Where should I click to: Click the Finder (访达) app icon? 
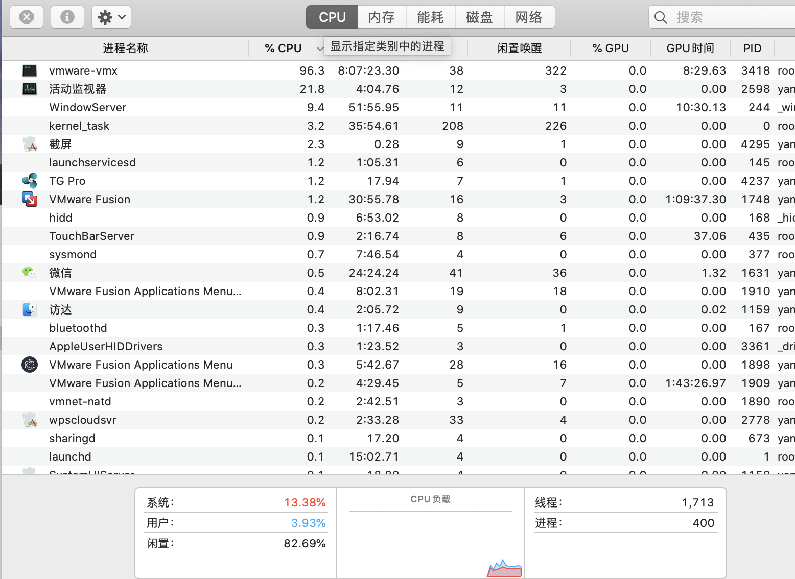30,309
